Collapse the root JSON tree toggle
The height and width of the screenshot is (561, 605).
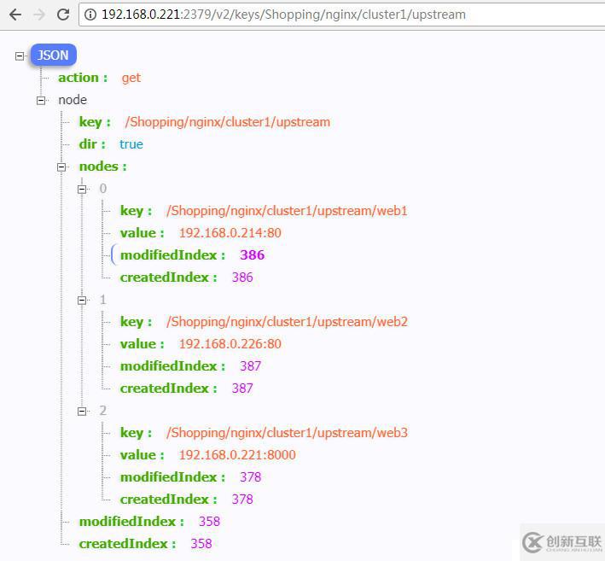pyautogui.click(x=20, y=56)
